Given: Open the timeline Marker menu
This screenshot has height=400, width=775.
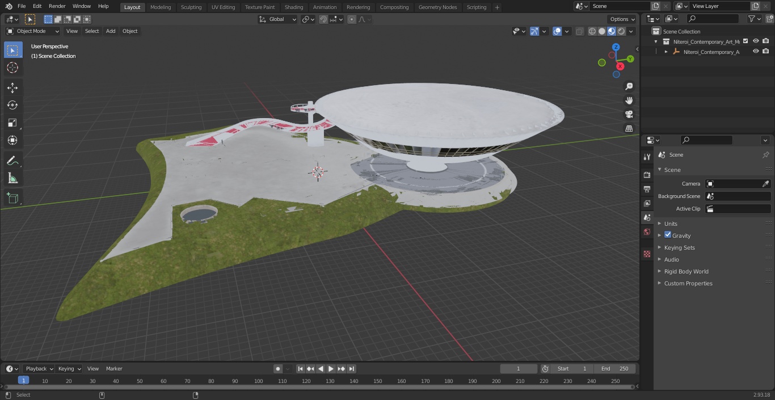Looking at the screenshot, I should tap(114, 369).
